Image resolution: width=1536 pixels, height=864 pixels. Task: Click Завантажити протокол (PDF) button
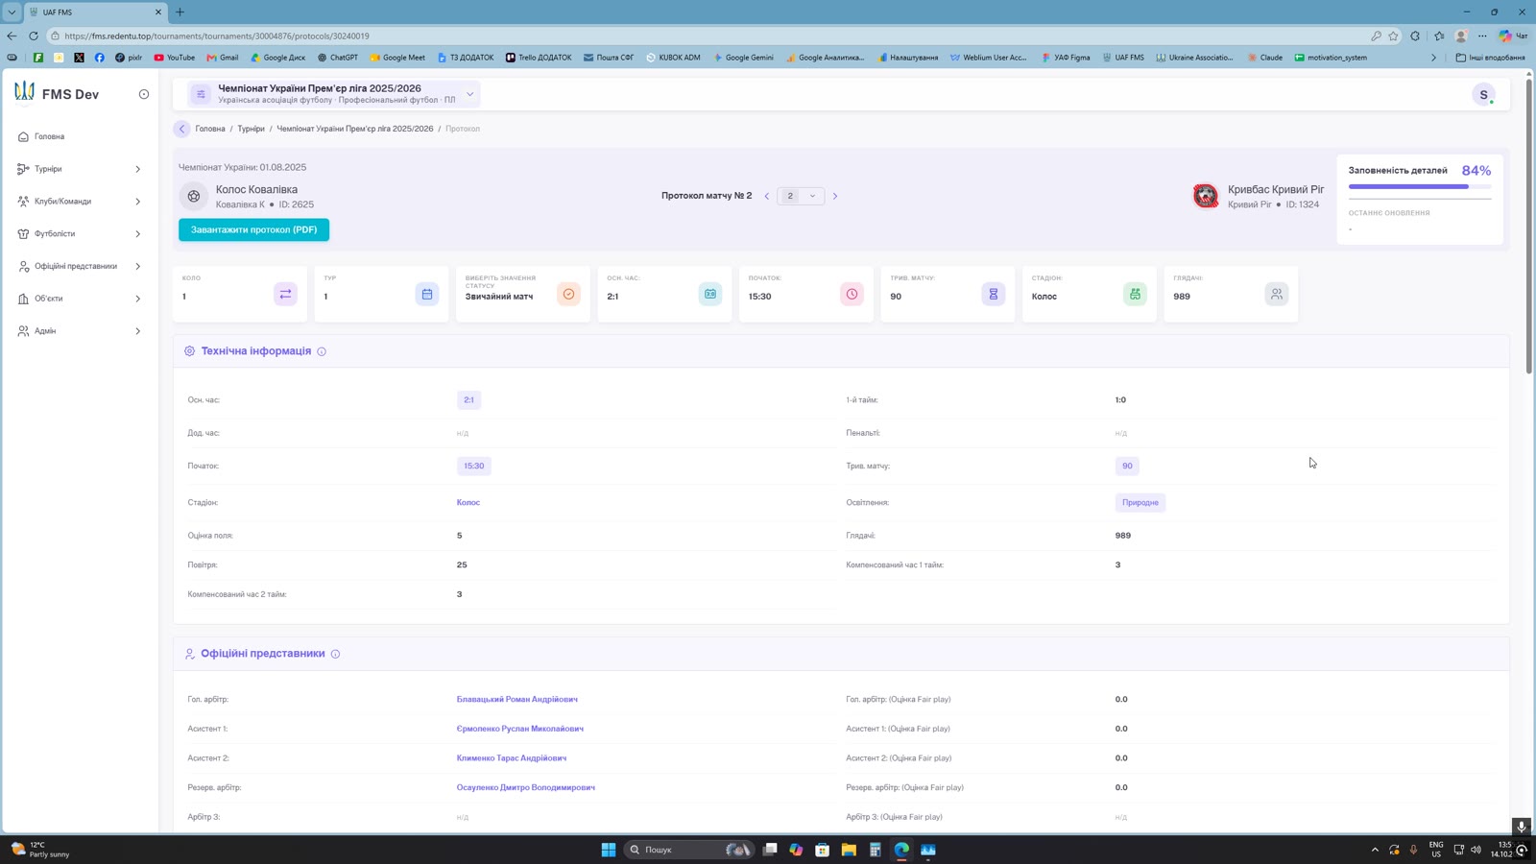[253, 229]
